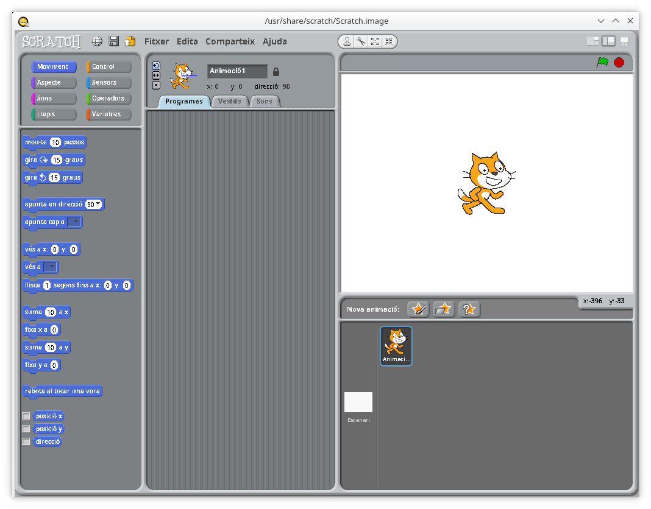Click the rebota al tocar una vora block
Image resolution: width=651 pixels, height=509 pixels.
point(62,391)
